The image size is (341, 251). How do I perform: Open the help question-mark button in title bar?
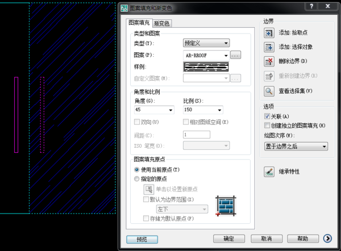click(x=311, y=6)
